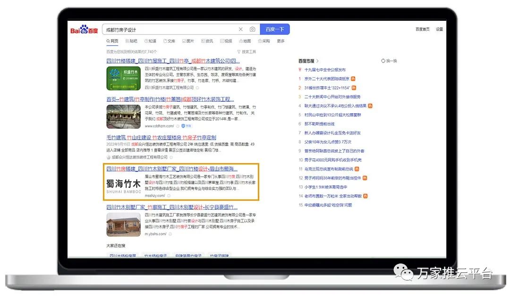Click the Baidu paw logo
This screenshot has width=510, height=296.
[84, 30]
